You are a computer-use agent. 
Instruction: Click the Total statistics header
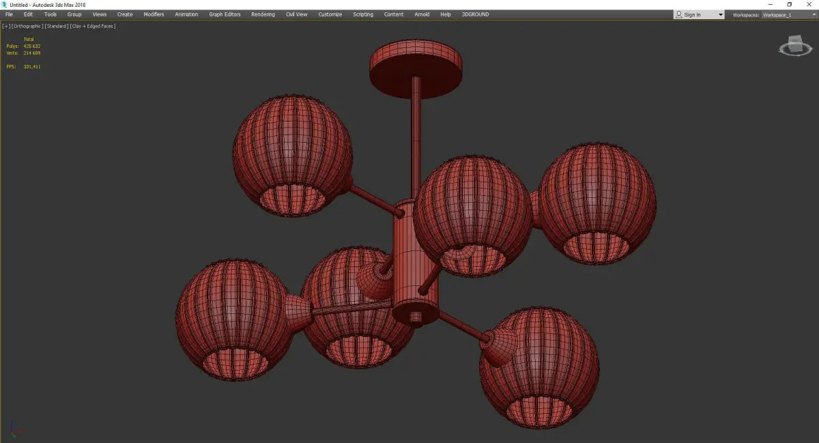29,40
